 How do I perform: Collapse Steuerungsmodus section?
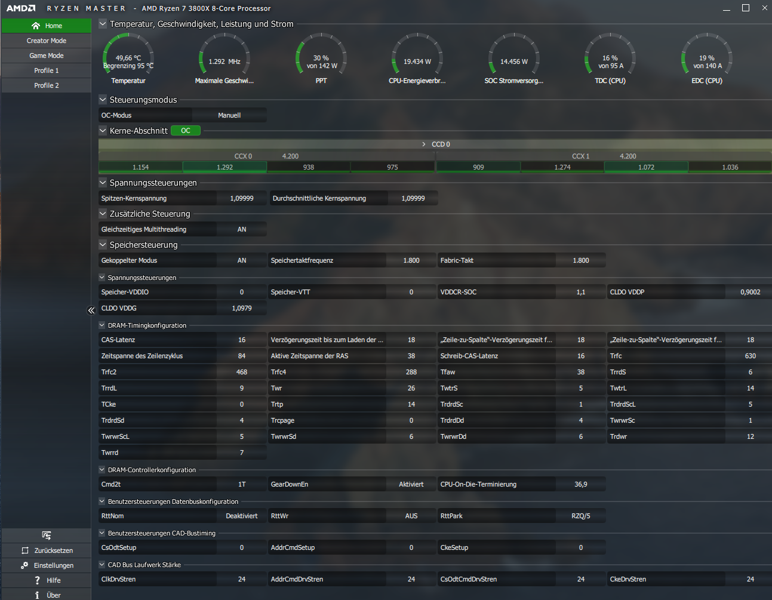pyautogui.click(x=103, y=100)
